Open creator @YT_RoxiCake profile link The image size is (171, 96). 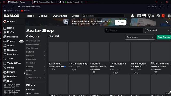[57, 67]
